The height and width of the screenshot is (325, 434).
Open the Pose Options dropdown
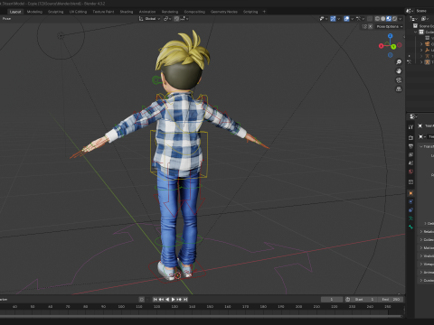(x=390, y=26)
